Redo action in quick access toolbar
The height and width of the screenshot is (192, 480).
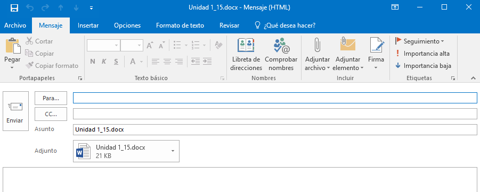(46, 8)
